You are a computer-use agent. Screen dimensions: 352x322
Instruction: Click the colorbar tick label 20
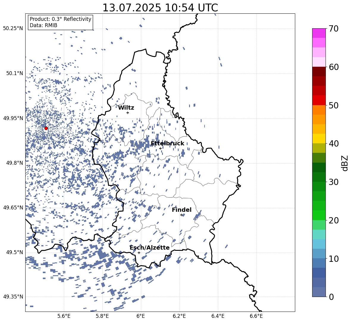334,220
